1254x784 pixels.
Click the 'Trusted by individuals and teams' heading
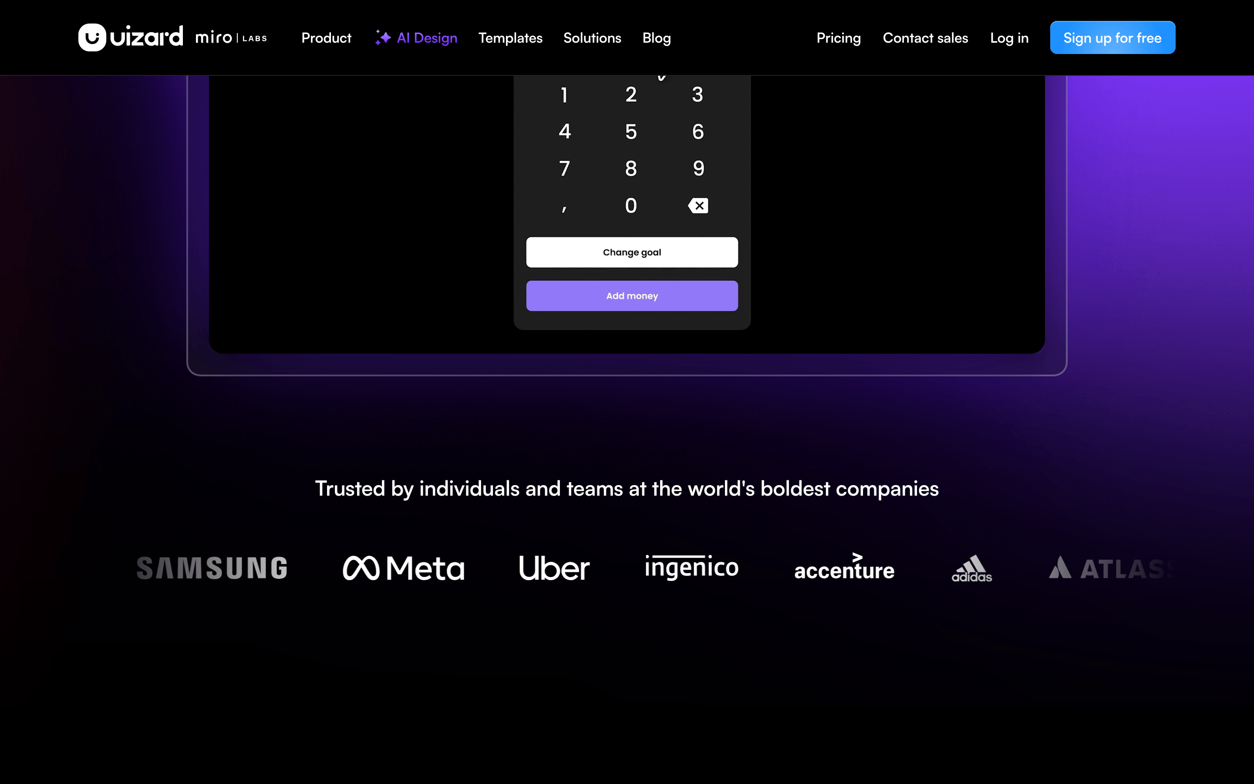(x=627, y=489)
